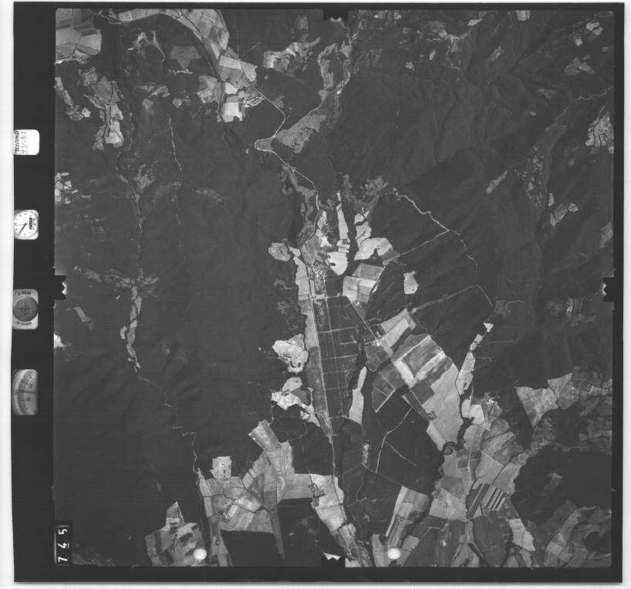Click the altimeter scale gauge in the margin
631x589 pixels.
[x=25, y=392]
